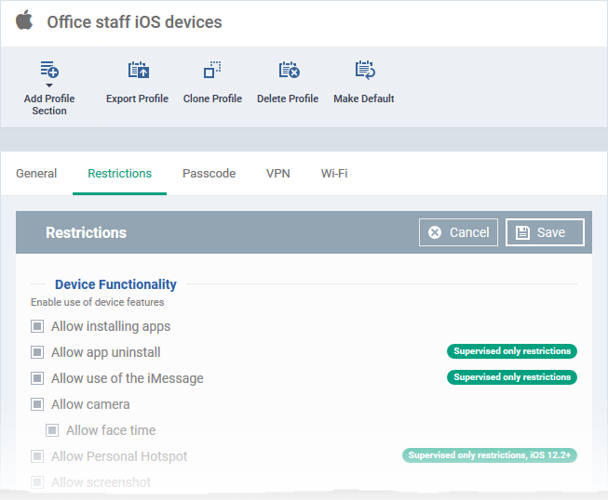Toggle the Allow Personal Hotspot checkbox
This screenshot has height=500, width=608.
pos(37,456)
